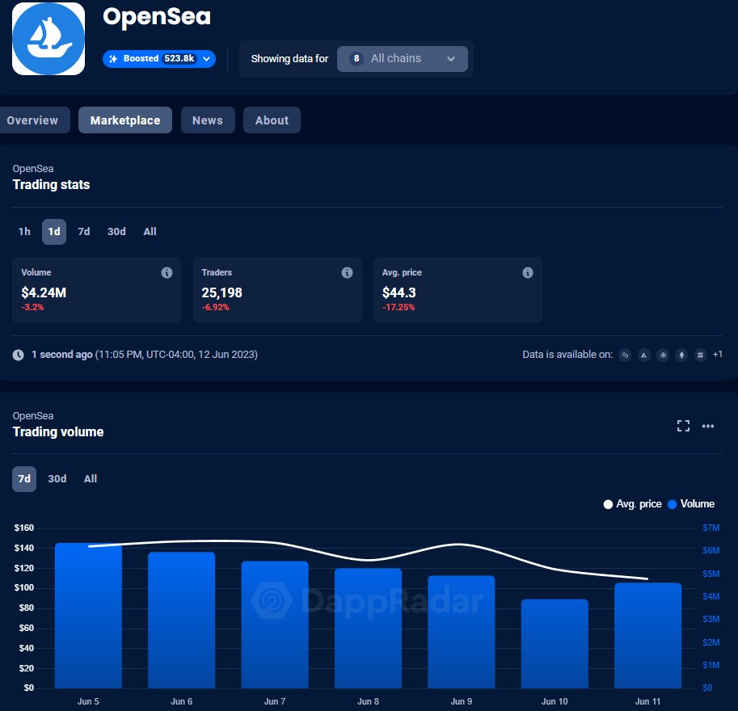Show the +1 additional chain

(717, 355)
